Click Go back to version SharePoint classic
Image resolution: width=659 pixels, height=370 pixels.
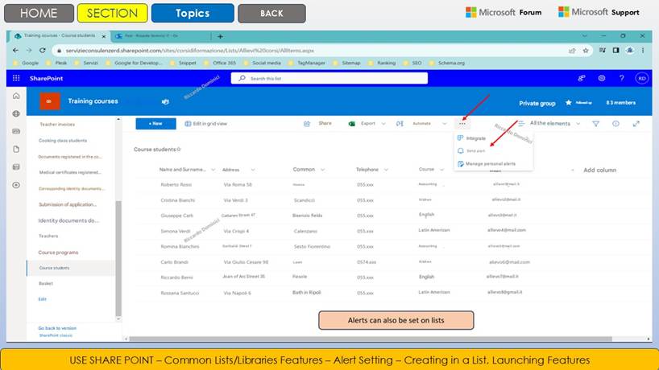(x=57, y=331)
